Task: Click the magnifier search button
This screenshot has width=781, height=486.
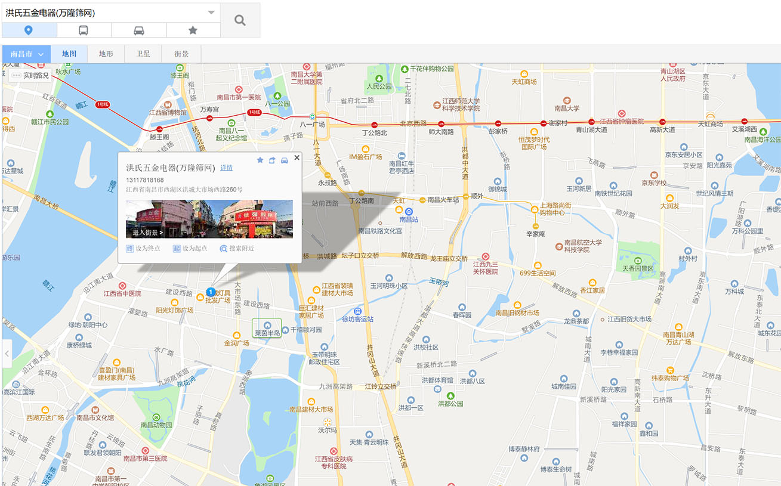Action: click(239, 20)
